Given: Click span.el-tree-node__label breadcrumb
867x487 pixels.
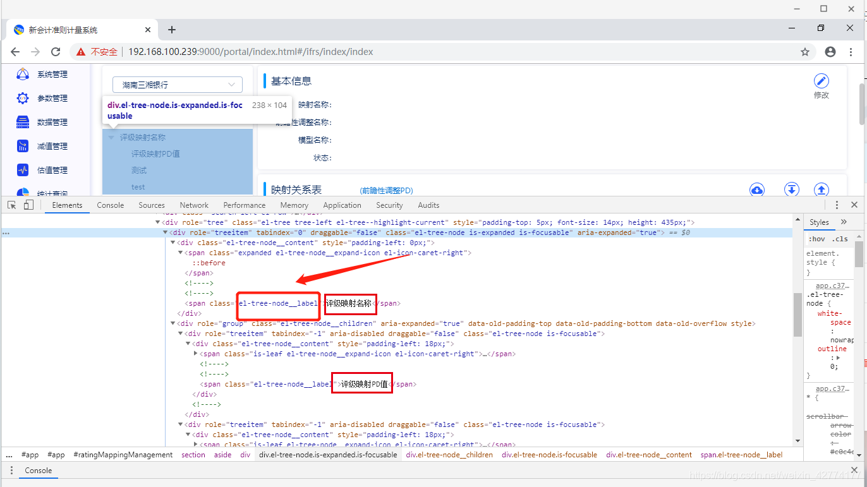Looking at the screenshot, I should (x=741, y=455).
